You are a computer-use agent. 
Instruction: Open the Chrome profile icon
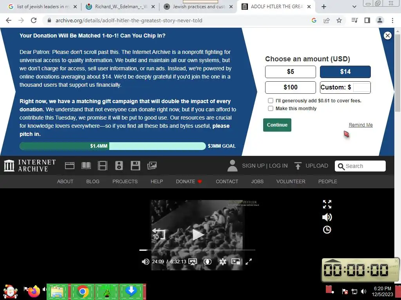point(380,20)
